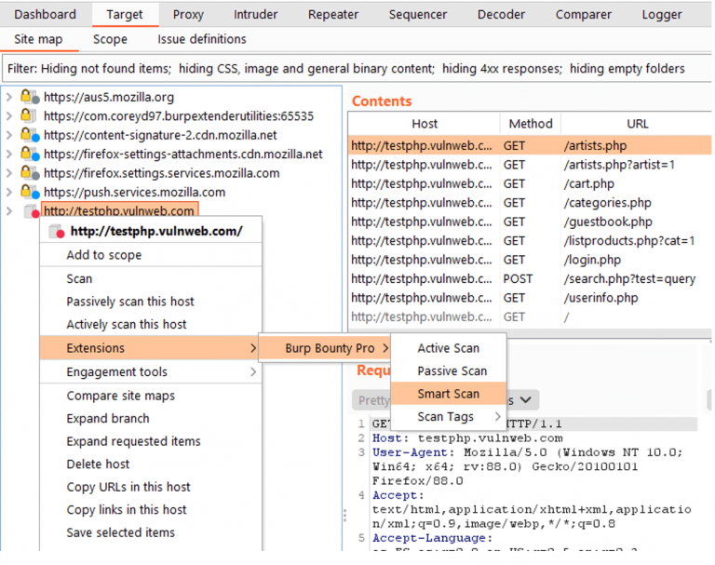Open Burp Bounty Pro submenu item
The width and height of the screenshot is (715, 565).
(325, 348)
